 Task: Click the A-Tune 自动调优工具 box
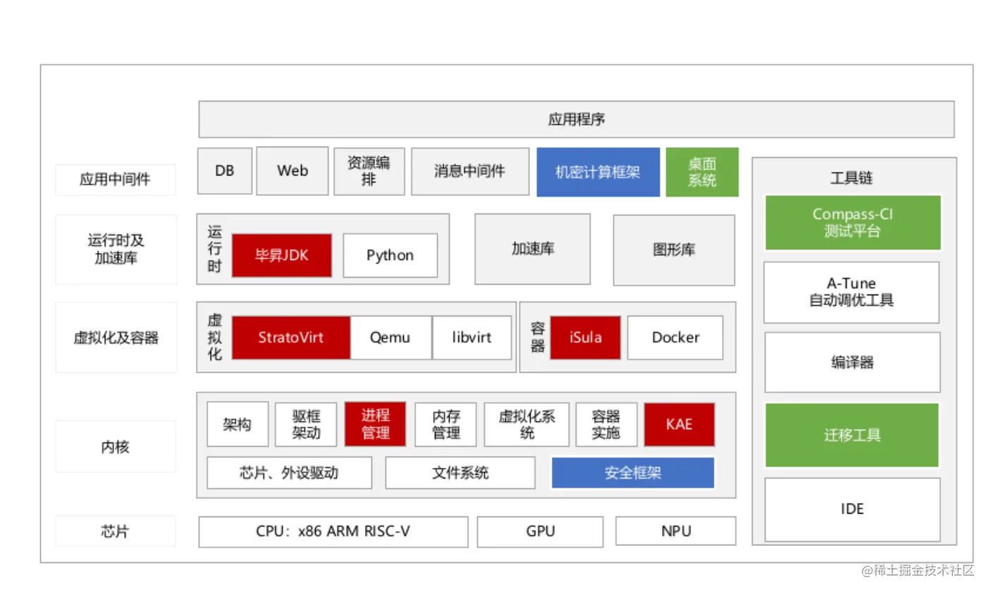[x=851, y=292]
